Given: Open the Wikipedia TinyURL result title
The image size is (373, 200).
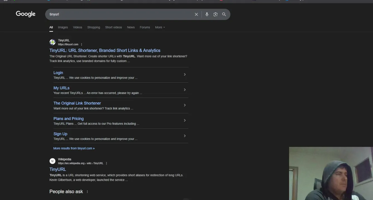Looking at the screenshot, I should pos(58,169).
